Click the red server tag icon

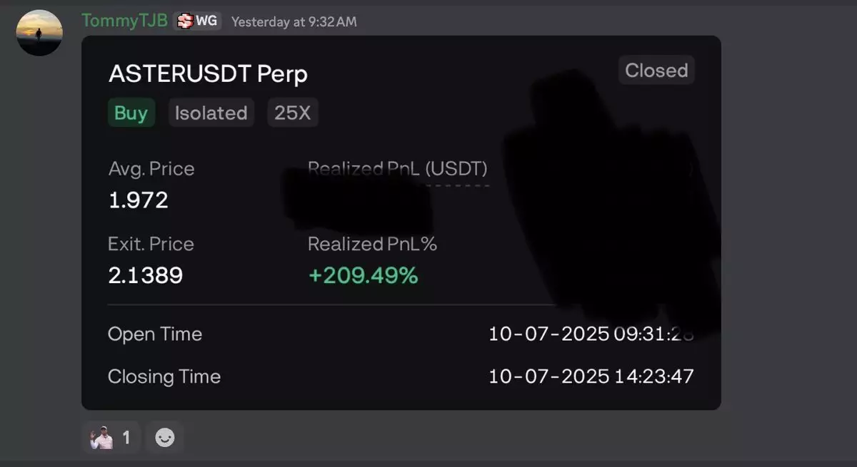pos(186,21)
